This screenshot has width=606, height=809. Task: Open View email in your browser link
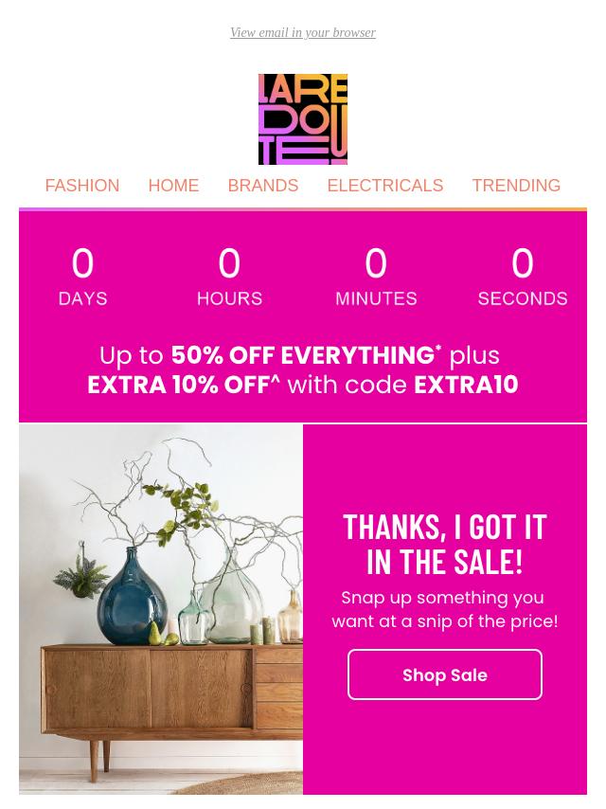(303, 32)
